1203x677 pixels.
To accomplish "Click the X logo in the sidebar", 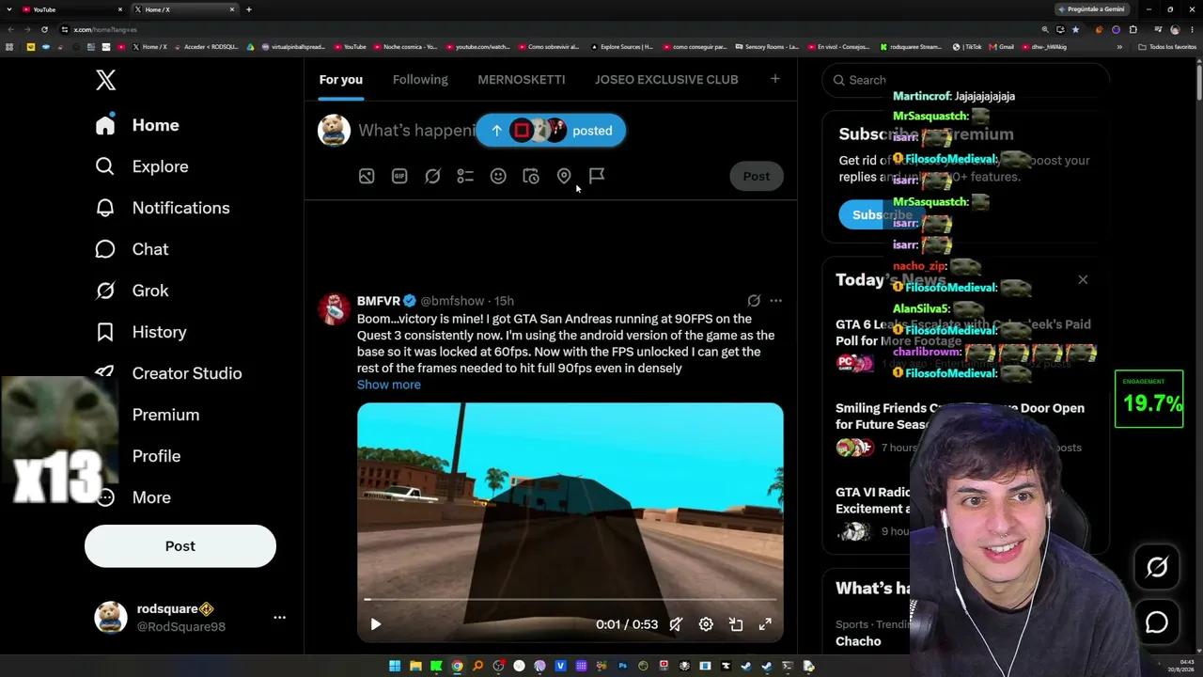I will (x=105, y=80).
